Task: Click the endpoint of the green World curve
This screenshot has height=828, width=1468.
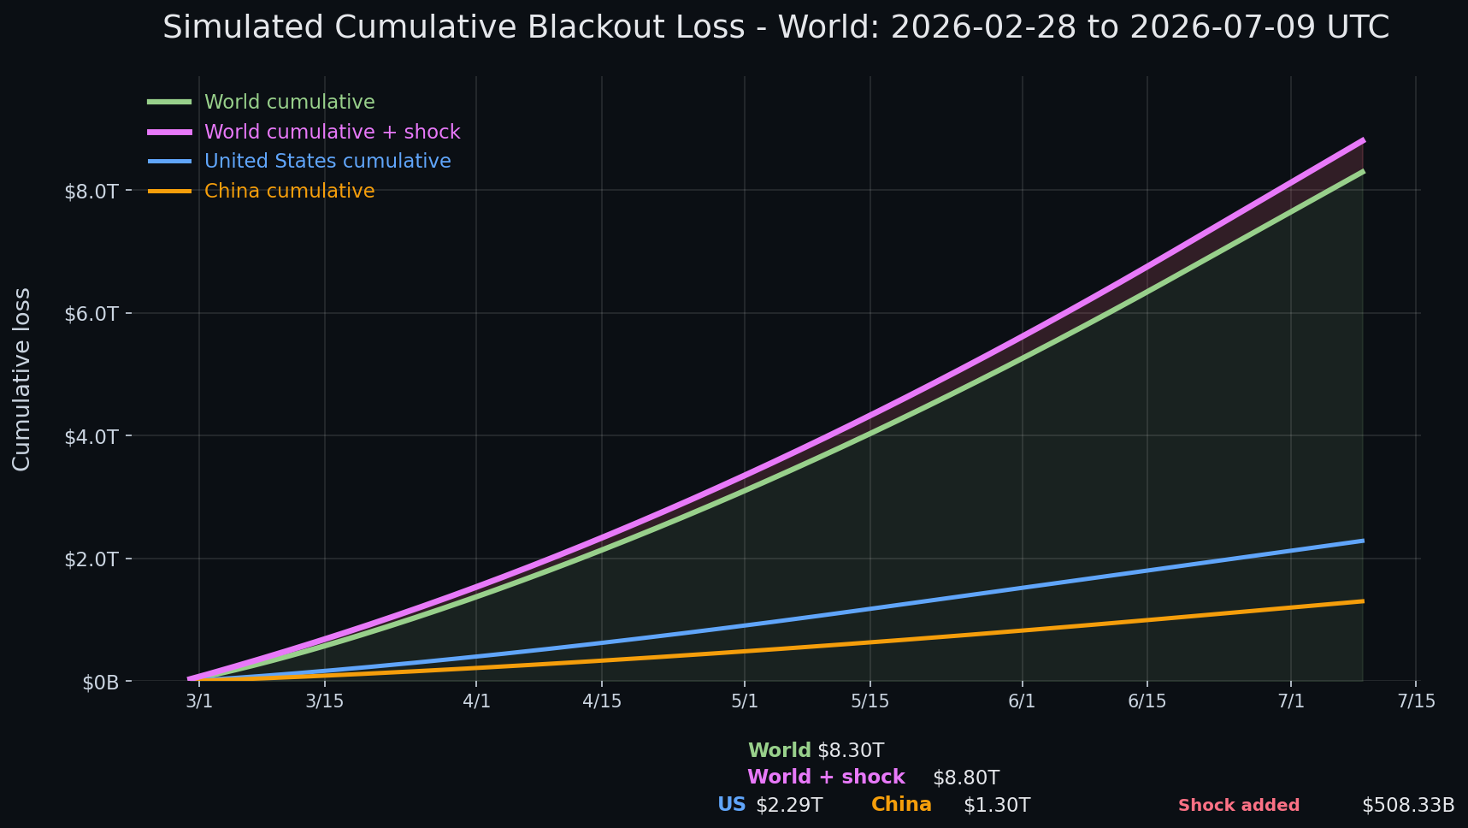Action: point(1363,171)
